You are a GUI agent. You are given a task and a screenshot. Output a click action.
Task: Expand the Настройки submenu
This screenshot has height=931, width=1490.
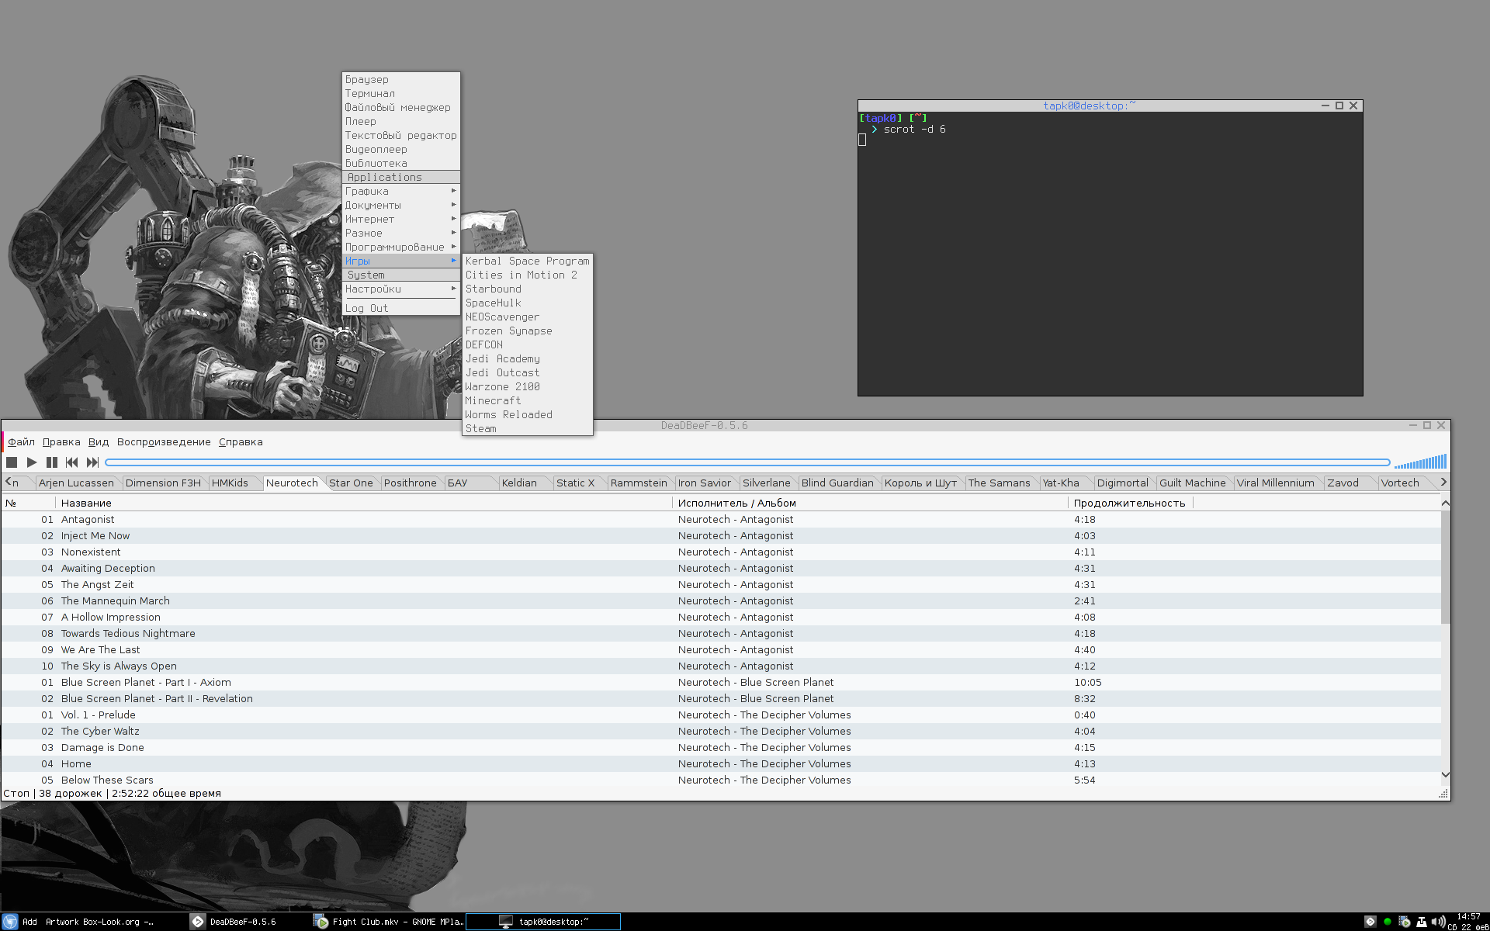(401, 289)
